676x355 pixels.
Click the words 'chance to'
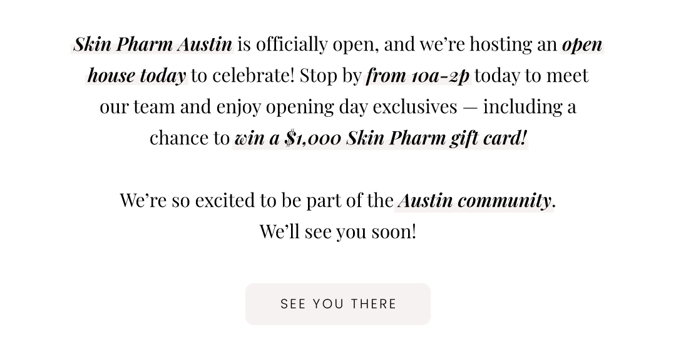(x=190, y=138)
